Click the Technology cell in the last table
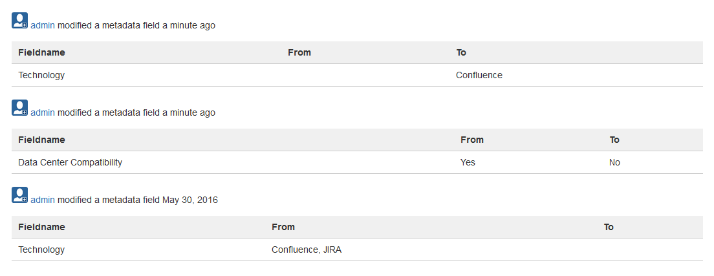 coord(41,249)
